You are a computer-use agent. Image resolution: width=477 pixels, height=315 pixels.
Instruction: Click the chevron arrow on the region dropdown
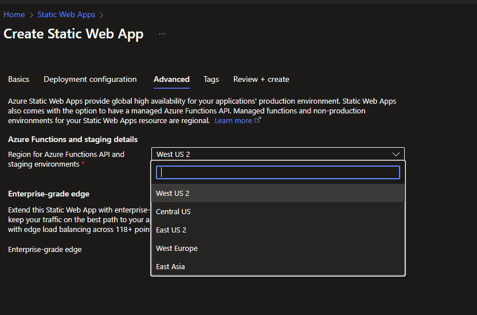click(396, 154)
